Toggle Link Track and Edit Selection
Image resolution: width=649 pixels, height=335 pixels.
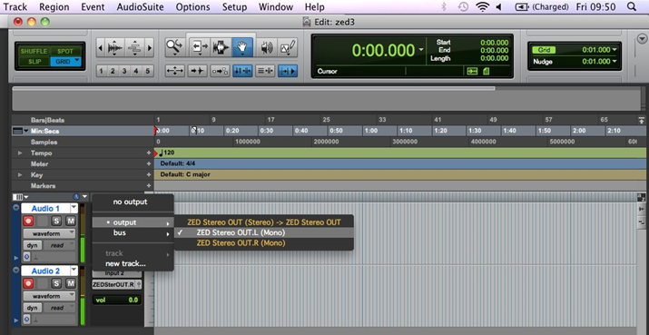click(x=265, y=71)
